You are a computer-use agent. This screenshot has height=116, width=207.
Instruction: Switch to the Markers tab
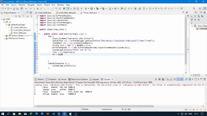tap(39, 79)
